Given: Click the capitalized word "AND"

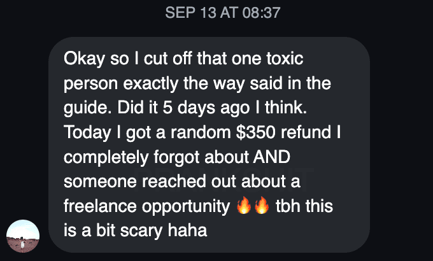Looking at the screenshot, I should click(272, 157).
